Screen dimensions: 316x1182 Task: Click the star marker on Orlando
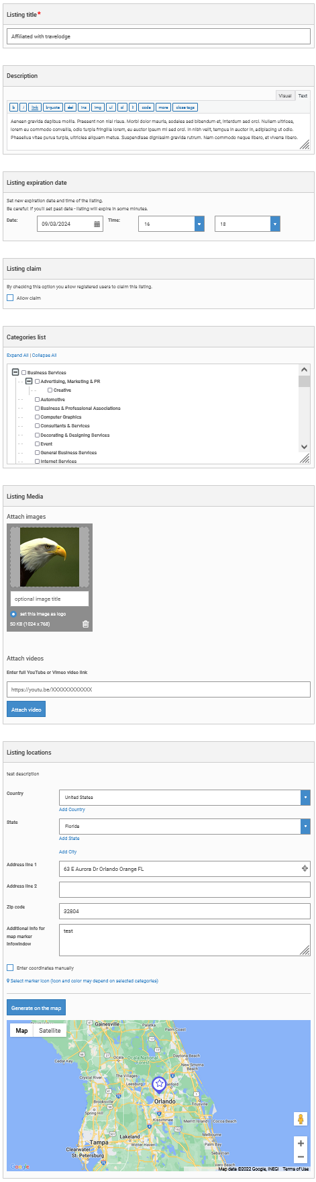(x=159, y=1084)
